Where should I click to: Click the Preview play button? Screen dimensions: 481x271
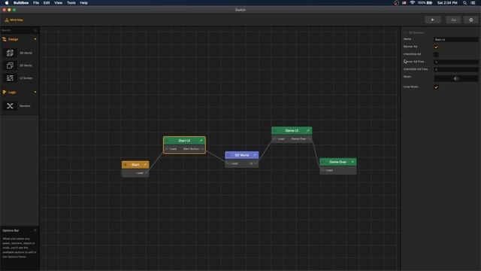[433, 20]
